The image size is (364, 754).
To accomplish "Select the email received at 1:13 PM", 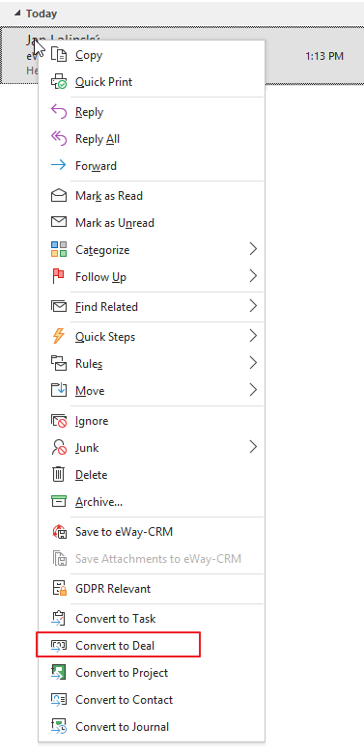I will (x=182, y=56).
